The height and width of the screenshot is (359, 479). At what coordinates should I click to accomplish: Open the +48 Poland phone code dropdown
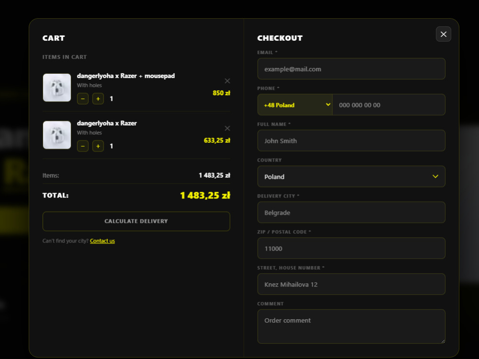pos(295,105)
